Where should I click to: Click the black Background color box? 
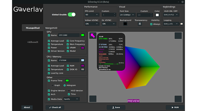click(125, 24)
